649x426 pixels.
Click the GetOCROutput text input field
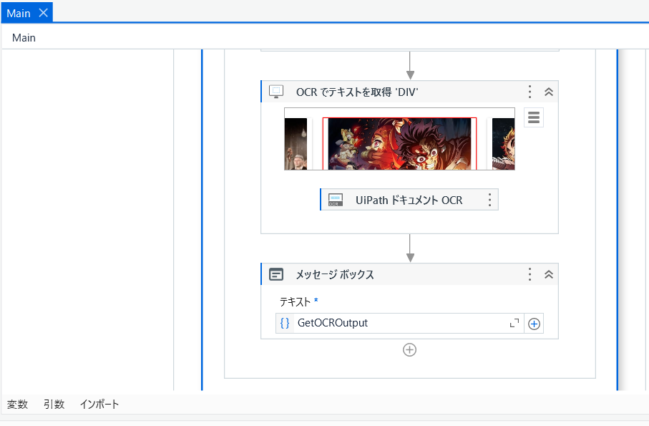point(399,323)
